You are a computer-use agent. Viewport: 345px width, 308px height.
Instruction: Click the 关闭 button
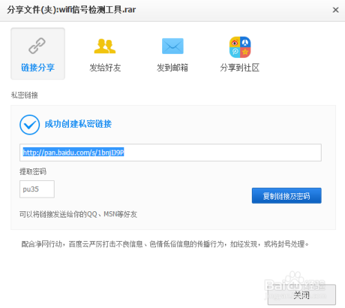click(302, 295)
